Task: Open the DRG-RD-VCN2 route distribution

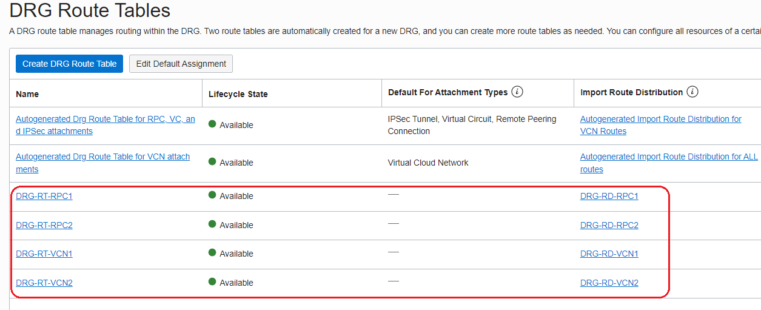Action: (609, 283)
